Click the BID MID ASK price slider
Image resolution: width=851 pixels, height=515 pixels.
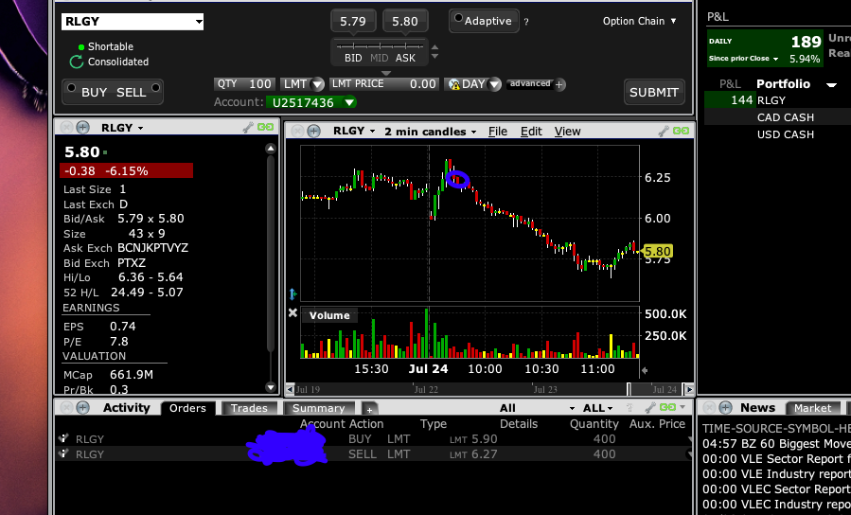click(380, 46)
